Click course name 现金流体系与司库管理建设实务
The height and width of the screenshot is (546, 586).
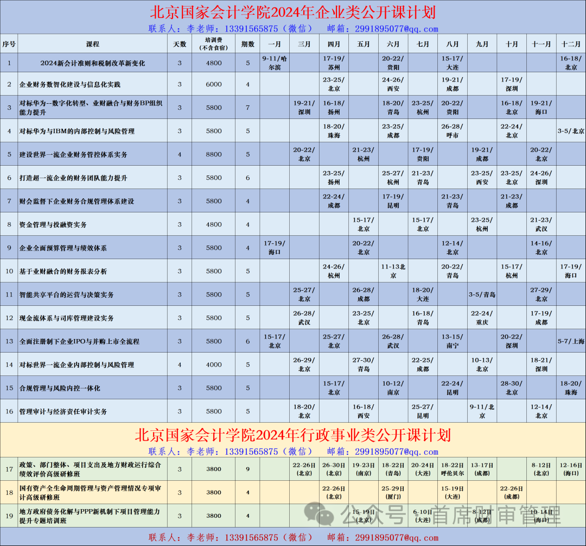pyautogui.click(x=67, y=318)
